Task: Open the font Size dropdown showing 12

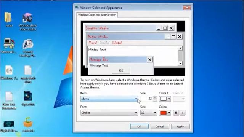Action: click(149, 113)
